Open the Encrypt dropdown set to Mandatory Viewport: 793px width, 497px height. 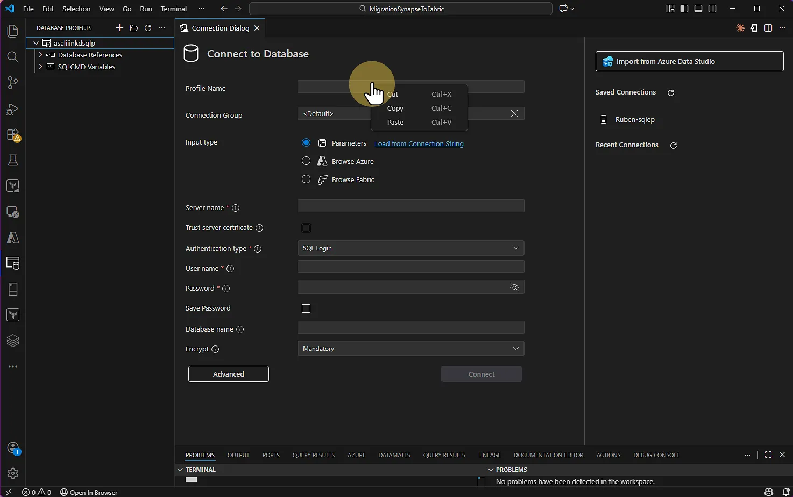pos(410,349)
